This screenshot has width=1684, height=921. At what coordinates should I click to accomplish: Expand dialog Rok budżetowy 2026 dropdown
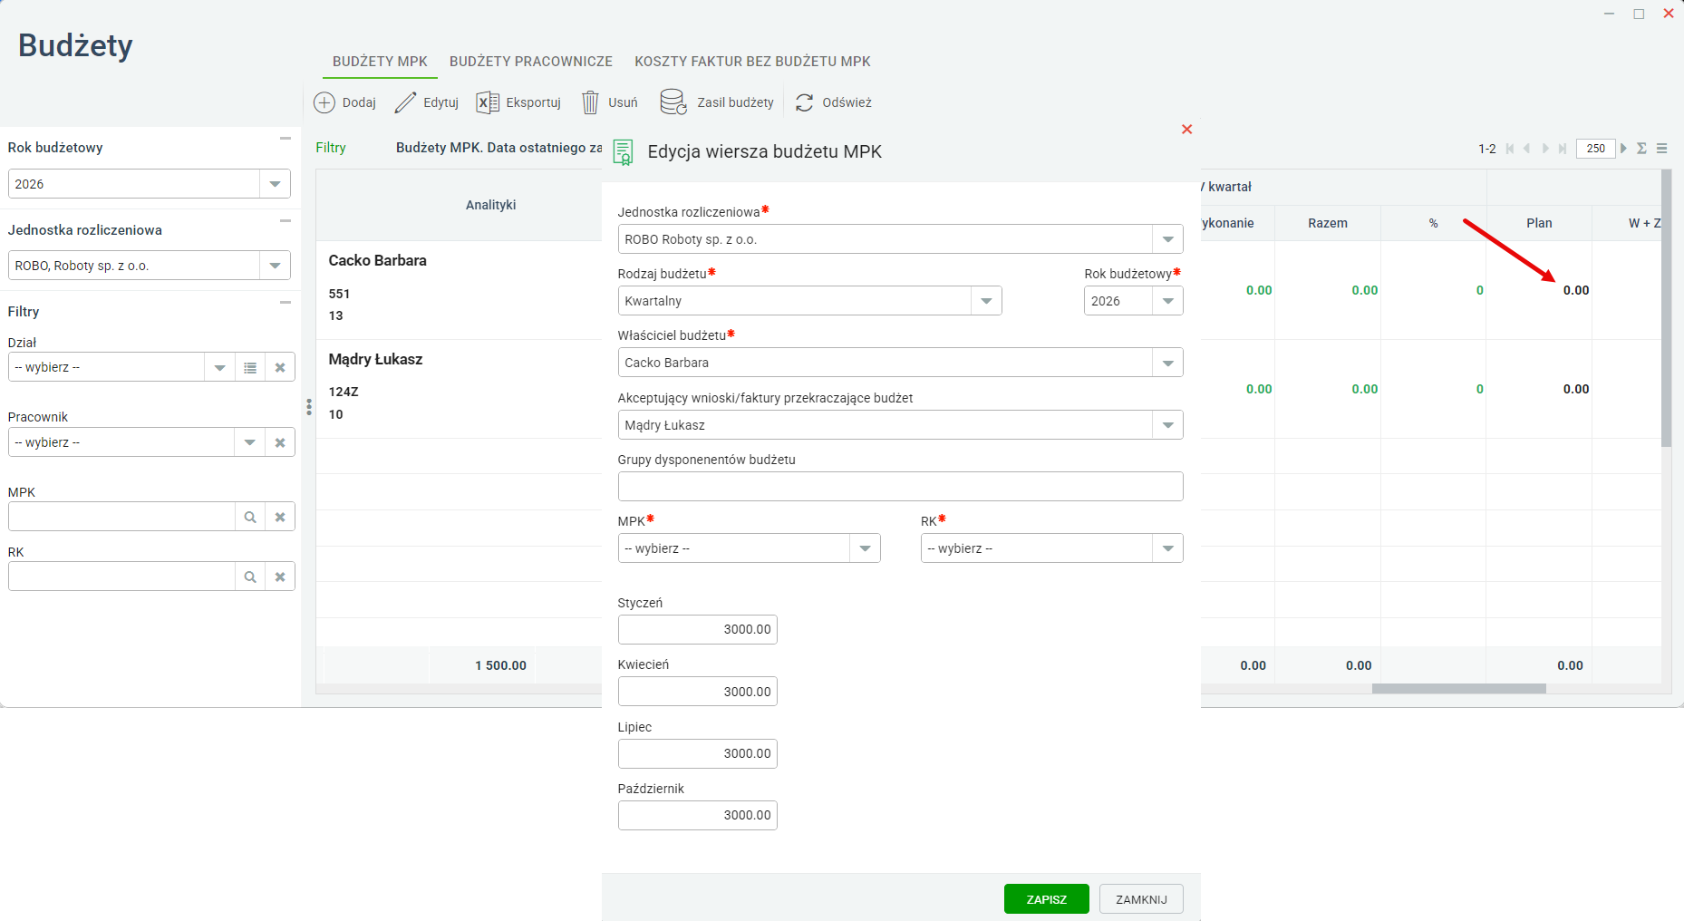1167,301
